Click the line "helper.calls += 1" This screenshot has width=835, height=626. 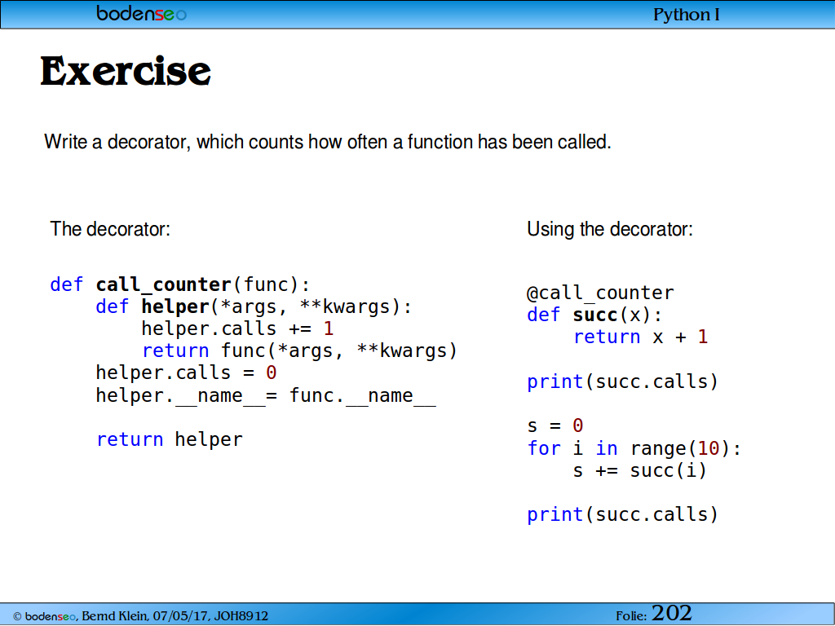tap(237, 328)
